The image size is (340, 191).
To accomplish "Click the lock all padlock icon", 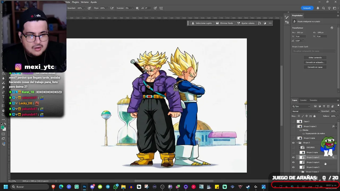I will tap(314, 116).
